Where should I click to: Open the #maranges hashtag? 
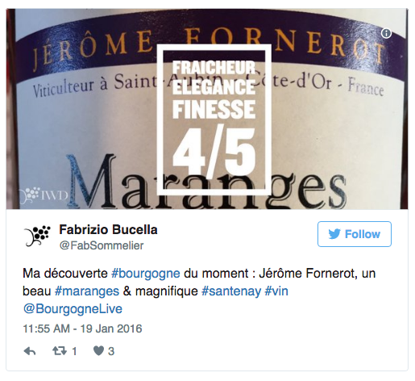coord(87,291)
